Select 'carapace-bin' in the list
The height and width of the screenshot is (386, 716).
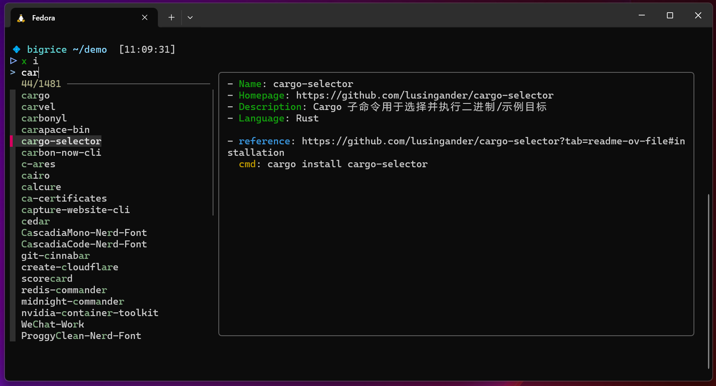coord(56,130)
